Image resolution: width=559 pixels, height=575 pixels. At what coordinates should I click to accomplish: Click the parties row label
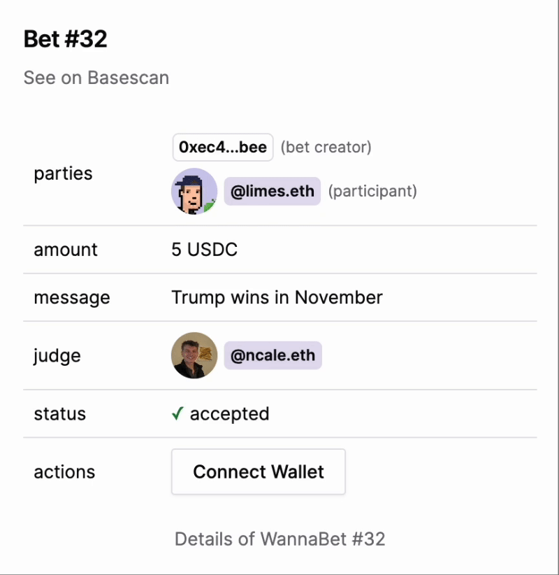[63, 173]
